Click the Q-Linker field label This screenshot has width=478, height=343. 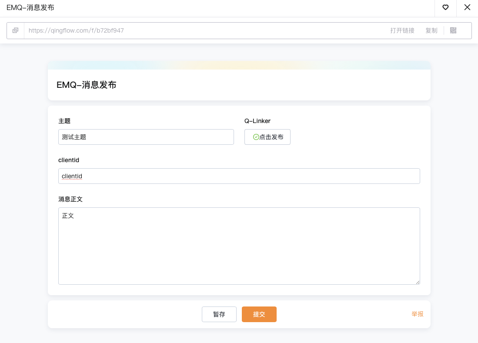coord(257,121)
